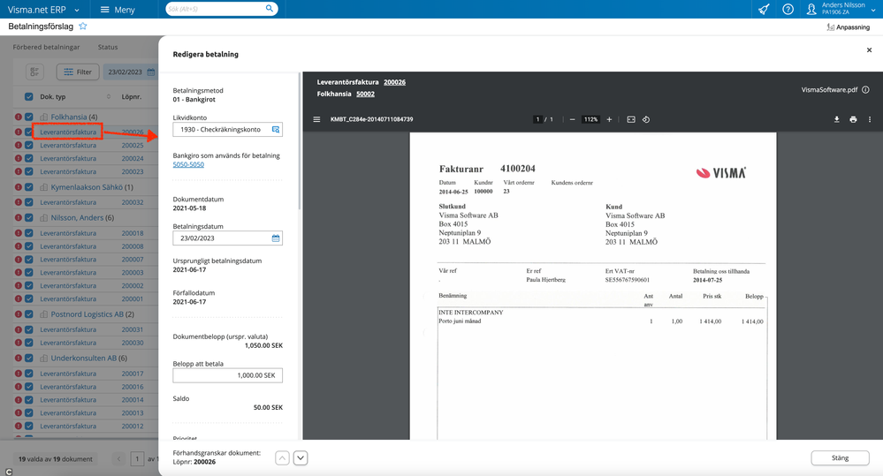Click the info icon beside VismaSoftware.pdf
Screen dimensions: 883x476
(865, 89)
